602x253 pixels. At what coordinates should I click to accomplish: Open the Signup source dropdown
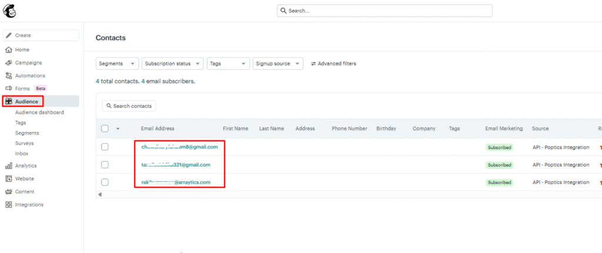277,63
